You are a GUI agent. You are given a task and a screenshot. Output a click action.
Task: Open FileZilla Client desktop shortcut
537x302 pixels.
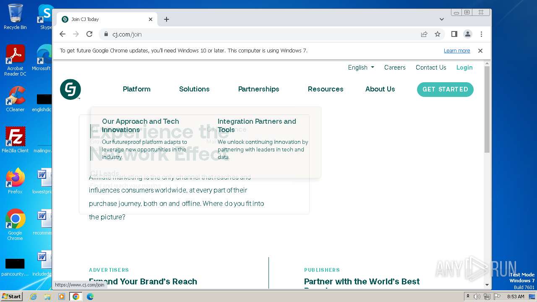coord(15,140)
